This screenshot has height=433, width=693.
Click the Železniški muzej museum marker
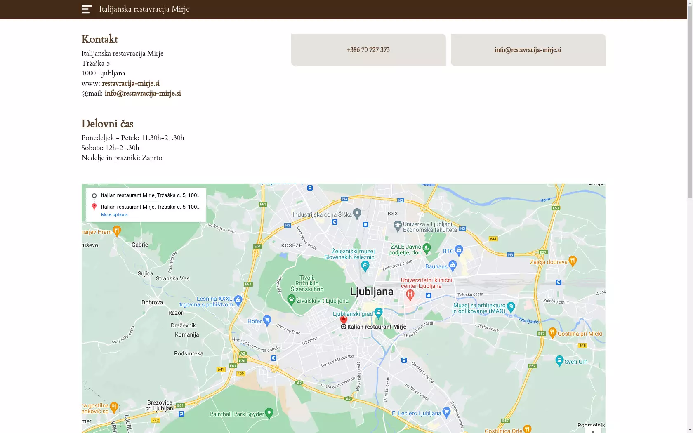pyautogui.click(x=365, y=266)
